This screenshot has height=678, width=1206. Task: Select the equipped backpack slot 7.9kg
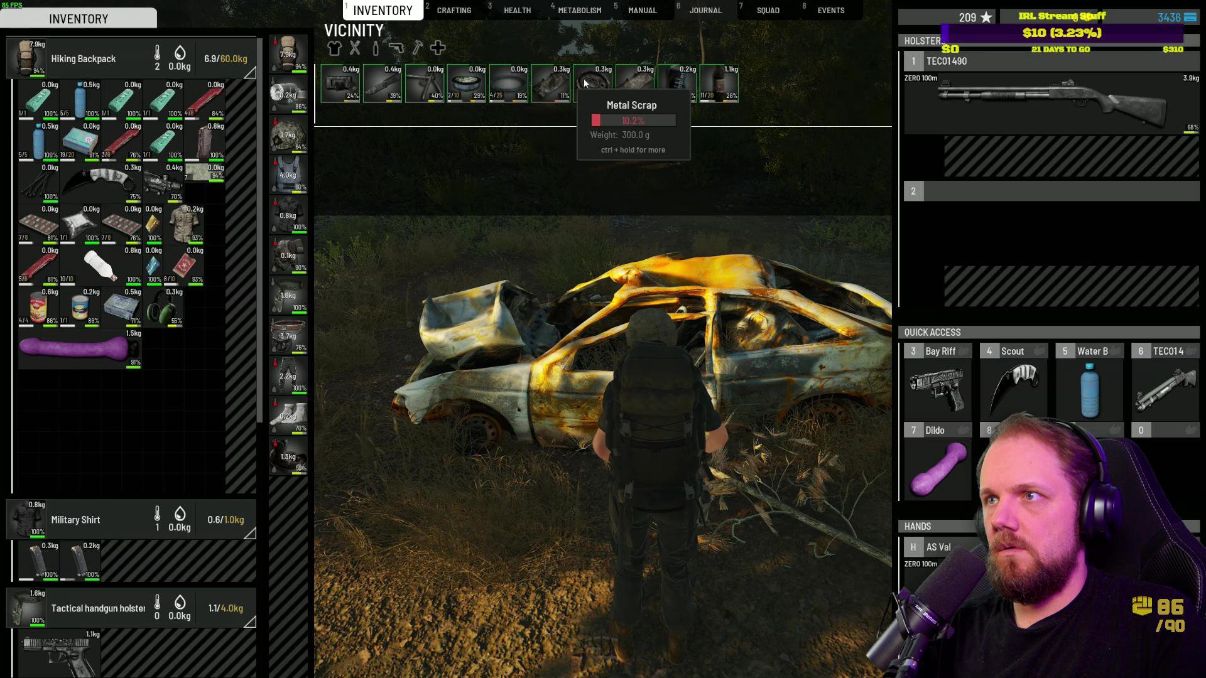tap(288, 54)
